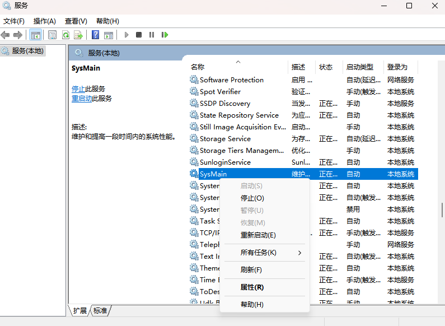Open the Properties toolbar icon
This screenshot has height=326, width=445.
click(x=52, y=35)
